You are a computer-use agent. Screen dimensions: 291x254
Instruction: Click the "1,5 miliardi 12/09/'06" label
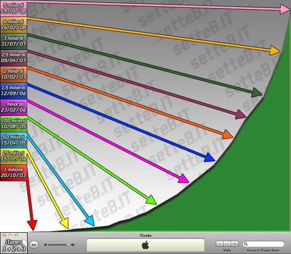14,91
